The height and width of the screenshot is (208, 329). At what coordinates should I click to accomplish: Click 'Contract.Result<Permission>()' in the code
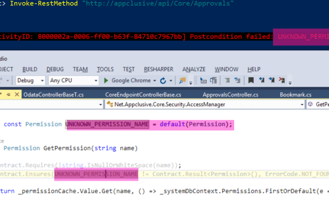coord(205,174)
